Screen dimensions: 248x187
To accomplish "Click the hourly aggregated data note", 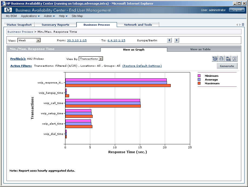I will pyautogui.click(x=42, y=171).
